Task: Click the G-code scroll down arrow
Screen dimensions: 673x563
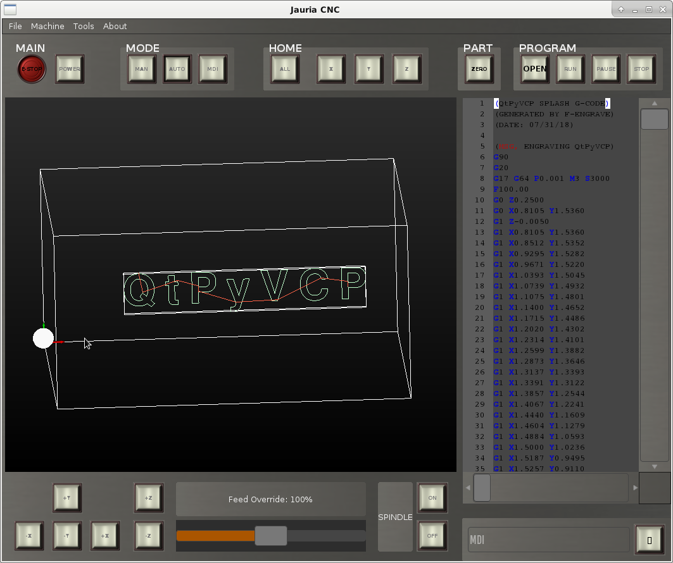Action: point(655,466)
